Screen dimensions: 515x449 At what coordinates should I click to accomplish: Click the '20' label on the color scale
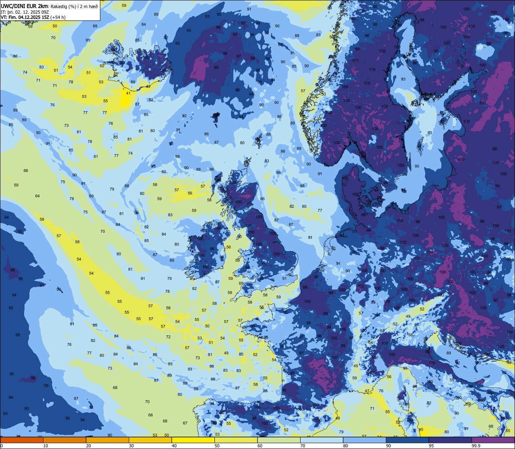coord(89,446)
